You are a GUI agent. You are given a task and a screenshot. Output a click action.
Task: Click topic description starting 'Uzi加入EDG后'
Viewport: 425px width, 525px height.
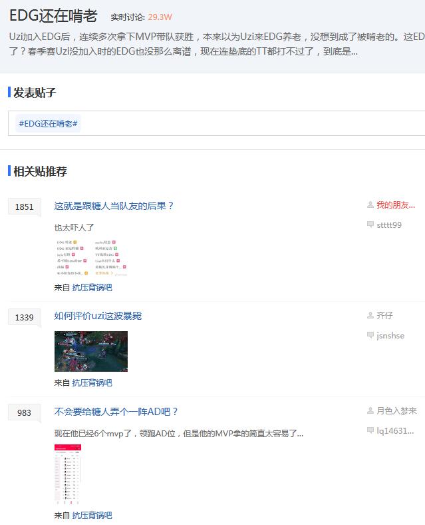coord(217,44)
